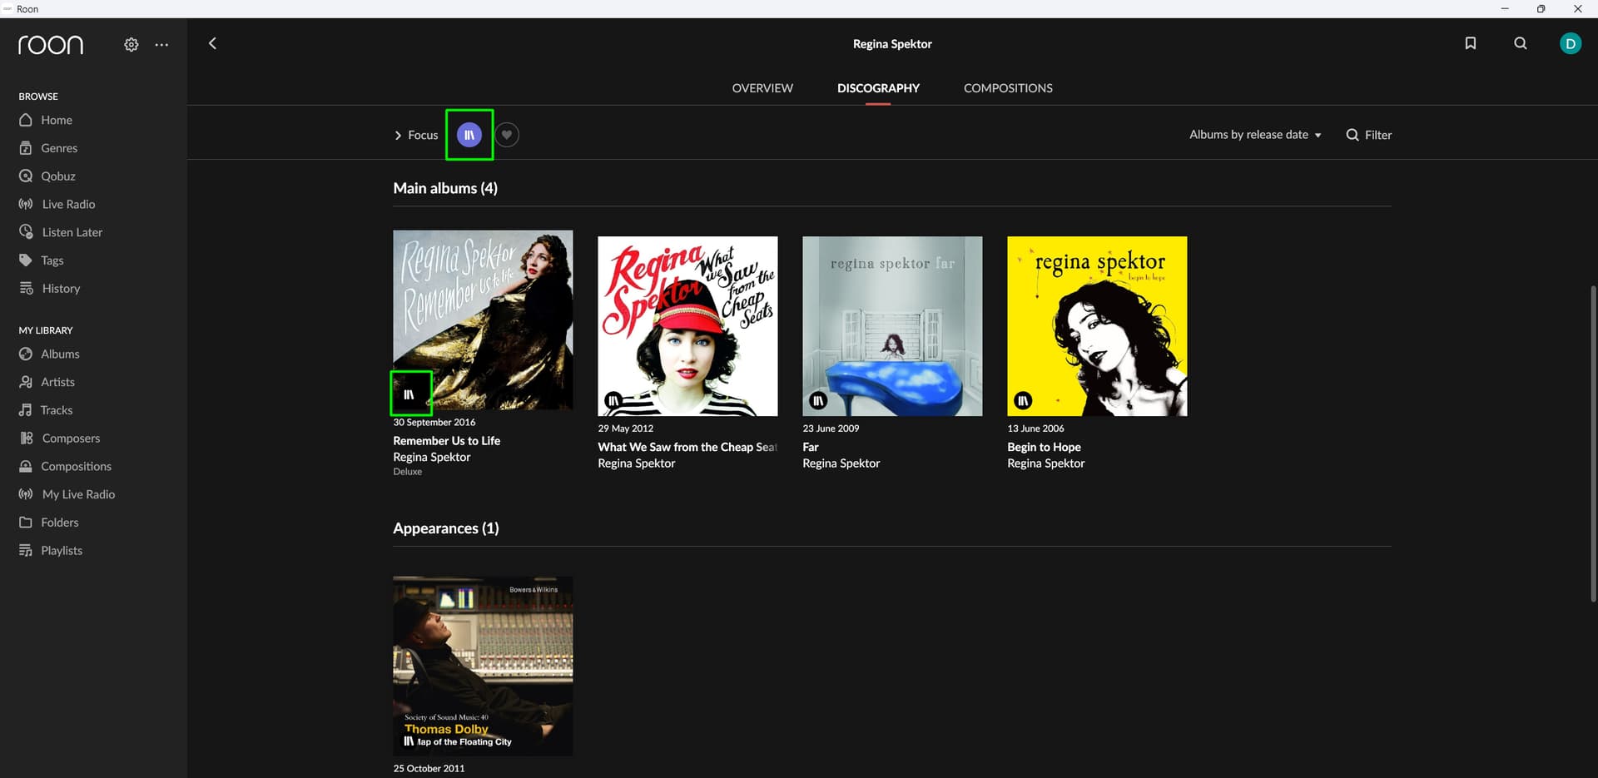Click the vertical page scrollbar
The image size is (1598, 778).
(x=1593, y=443)
